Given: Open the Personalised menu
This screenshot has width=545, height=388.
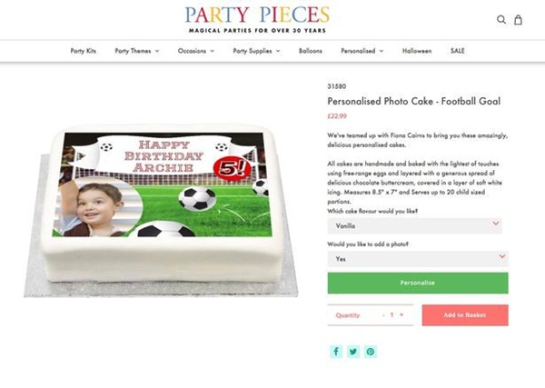Looking at the screenshot, I should tap(362, 51).
